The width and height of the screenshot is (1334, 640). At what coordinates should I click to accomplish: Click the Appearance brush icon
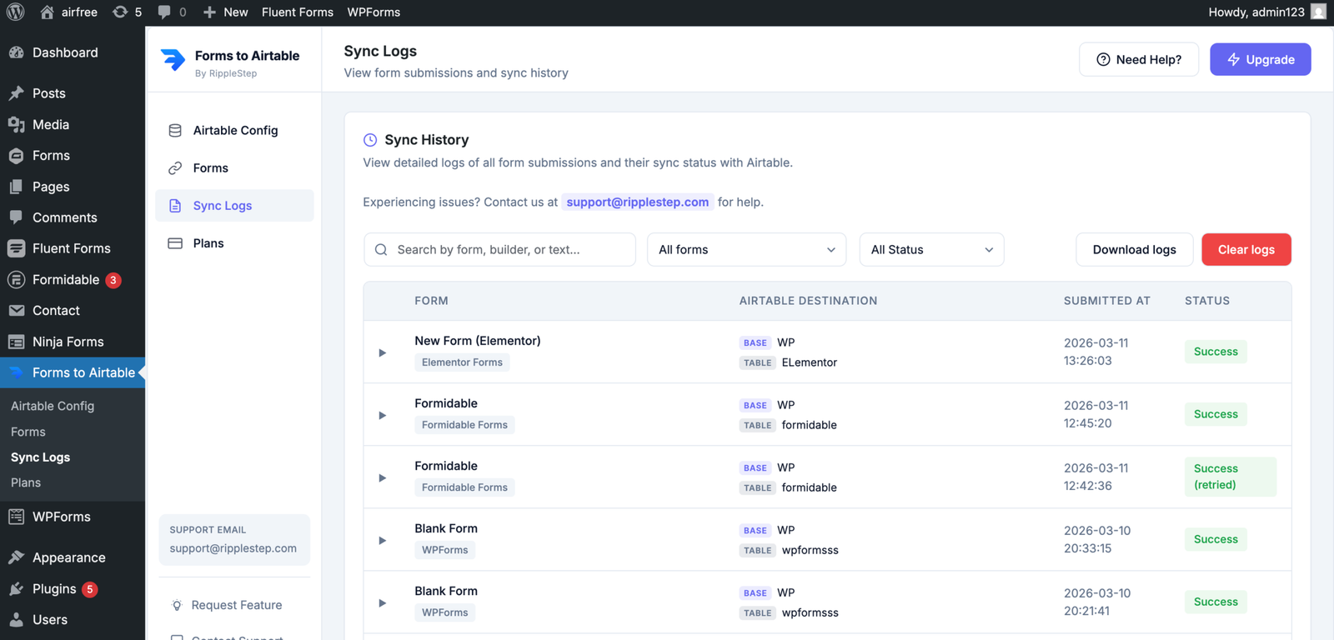pos(16,557)
